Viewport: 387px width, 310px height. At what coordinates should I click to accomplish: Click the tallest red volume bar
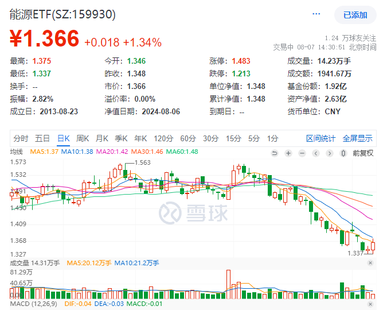(x=228, y=284)
